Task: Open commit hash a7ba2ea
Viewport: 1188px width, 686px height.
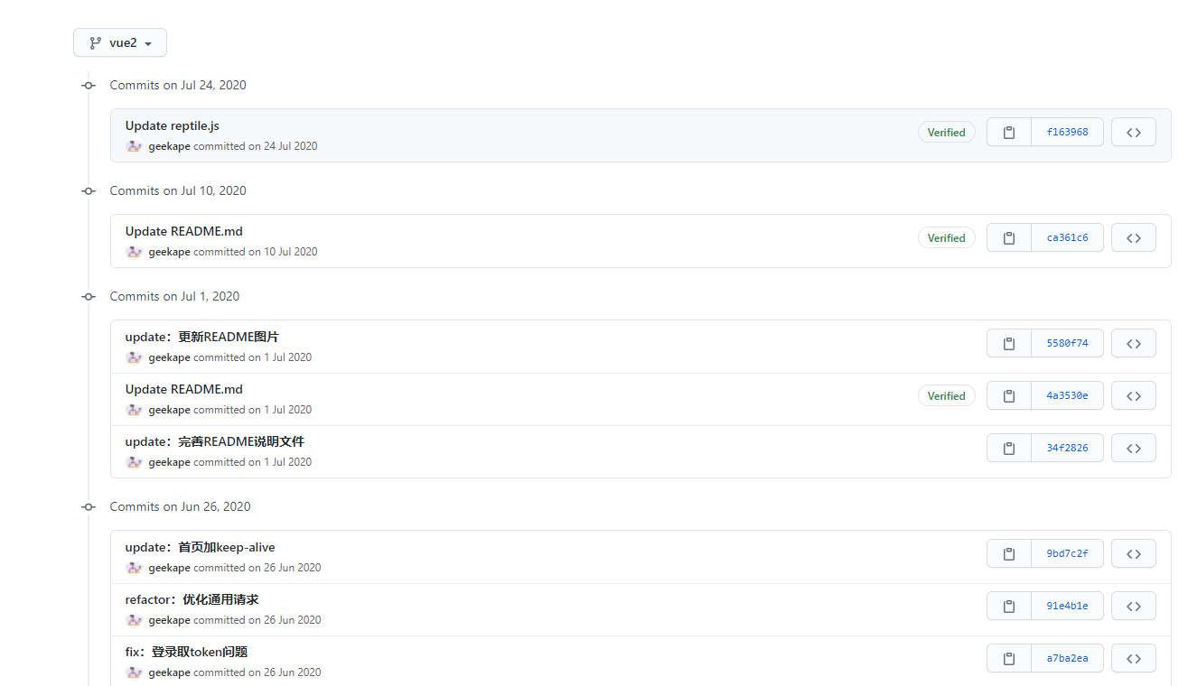Action: pyautogui.click(x=1067, y=658)
